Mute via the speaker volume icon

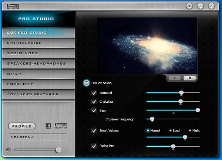[9, 150]
